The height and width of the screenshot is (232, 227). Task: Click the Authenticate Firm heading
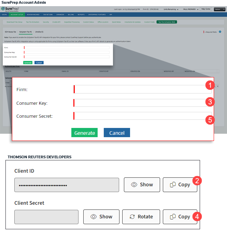click(x=12, y=67)
